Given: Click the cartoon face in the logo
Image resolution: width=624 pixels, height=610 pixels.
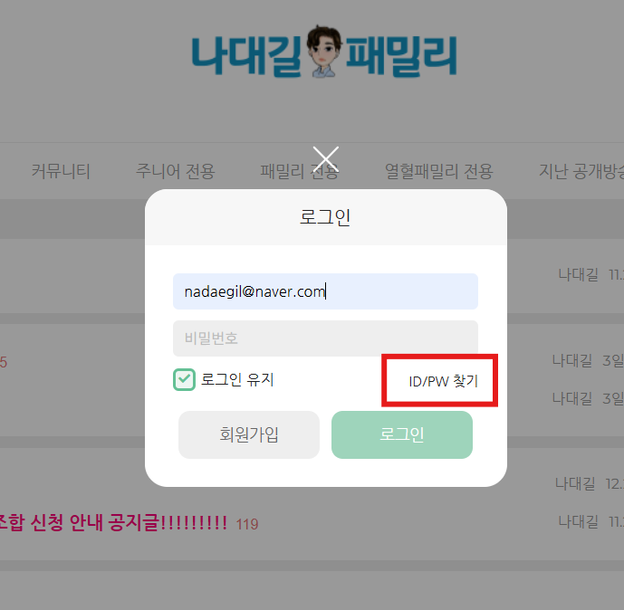Looking at the screenshot, I should click(x=324, y=51).
